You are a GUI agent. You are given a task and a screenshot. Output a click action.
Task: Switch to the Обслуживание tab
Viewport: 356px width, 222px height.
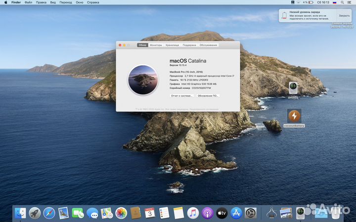click(x=208, y=45)
